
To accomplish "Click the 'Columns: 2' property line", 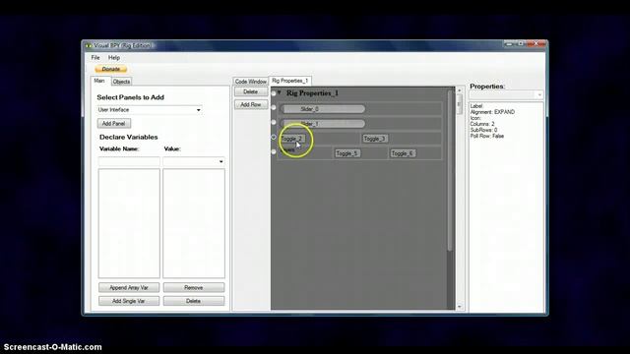I will (482, 124).
